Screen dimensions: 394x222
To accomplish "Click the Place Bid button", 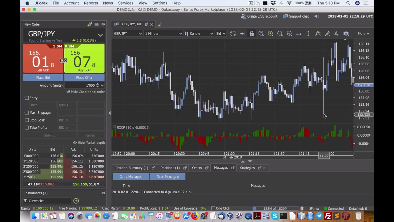I will 43,78.
